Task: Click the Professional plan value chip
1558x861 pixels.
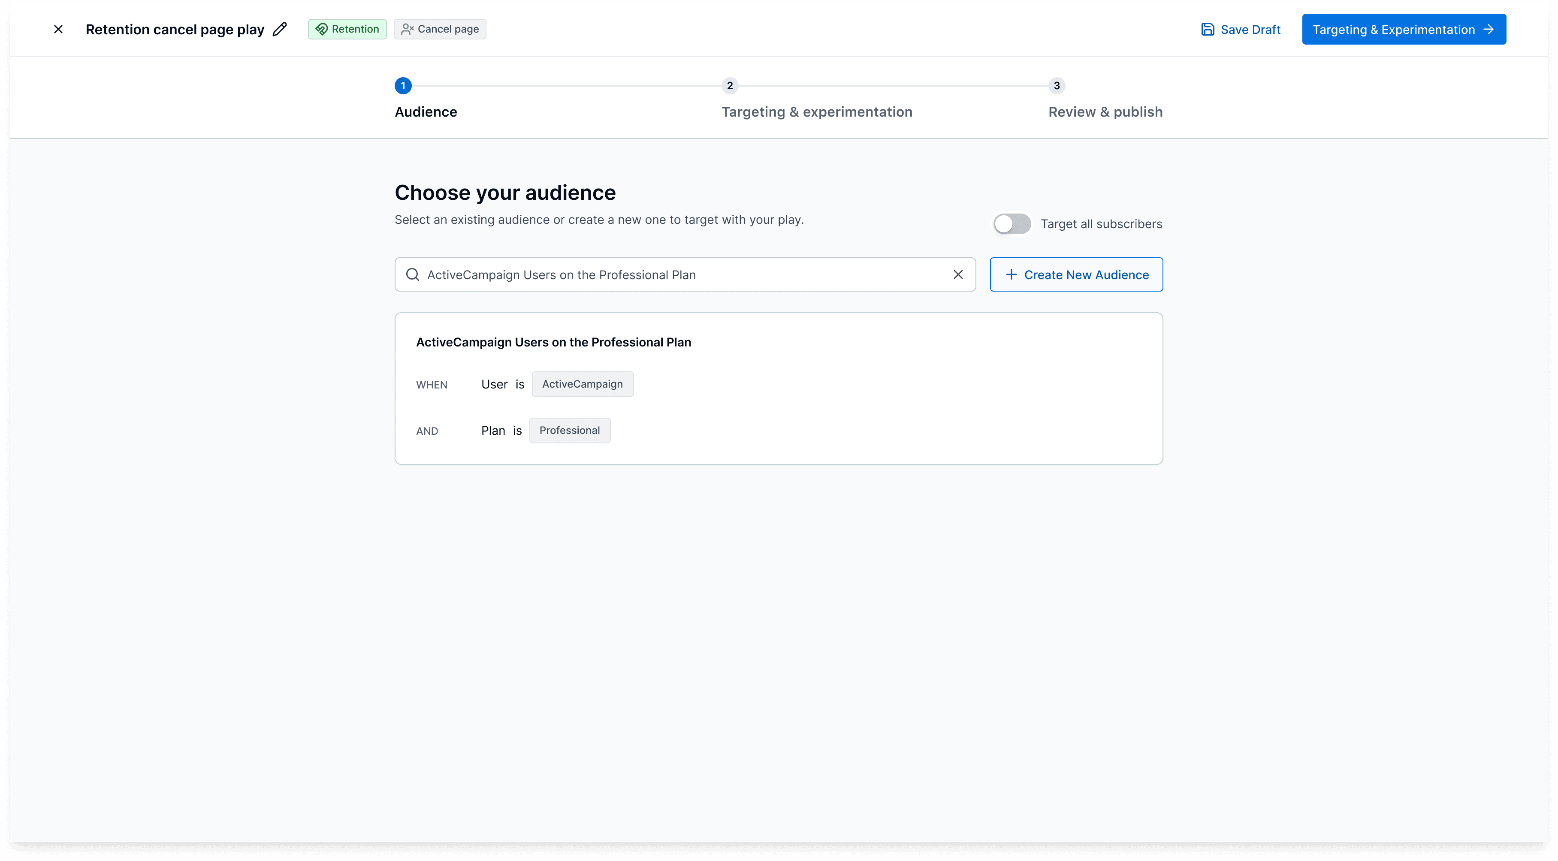Action: (x=569, y=430)
